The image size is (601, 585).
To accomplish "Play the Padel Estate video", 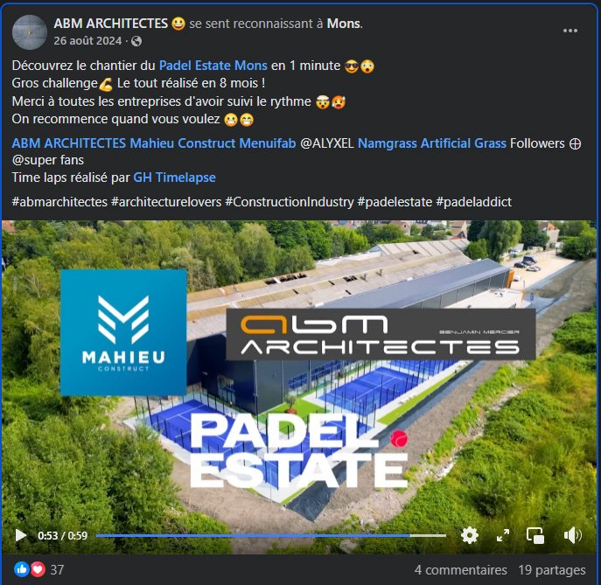I will click(21, 535).
